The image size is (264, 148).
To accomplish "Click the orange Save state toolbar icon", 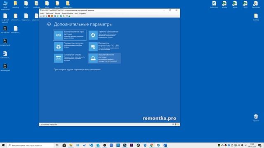I will click(52, 16).
